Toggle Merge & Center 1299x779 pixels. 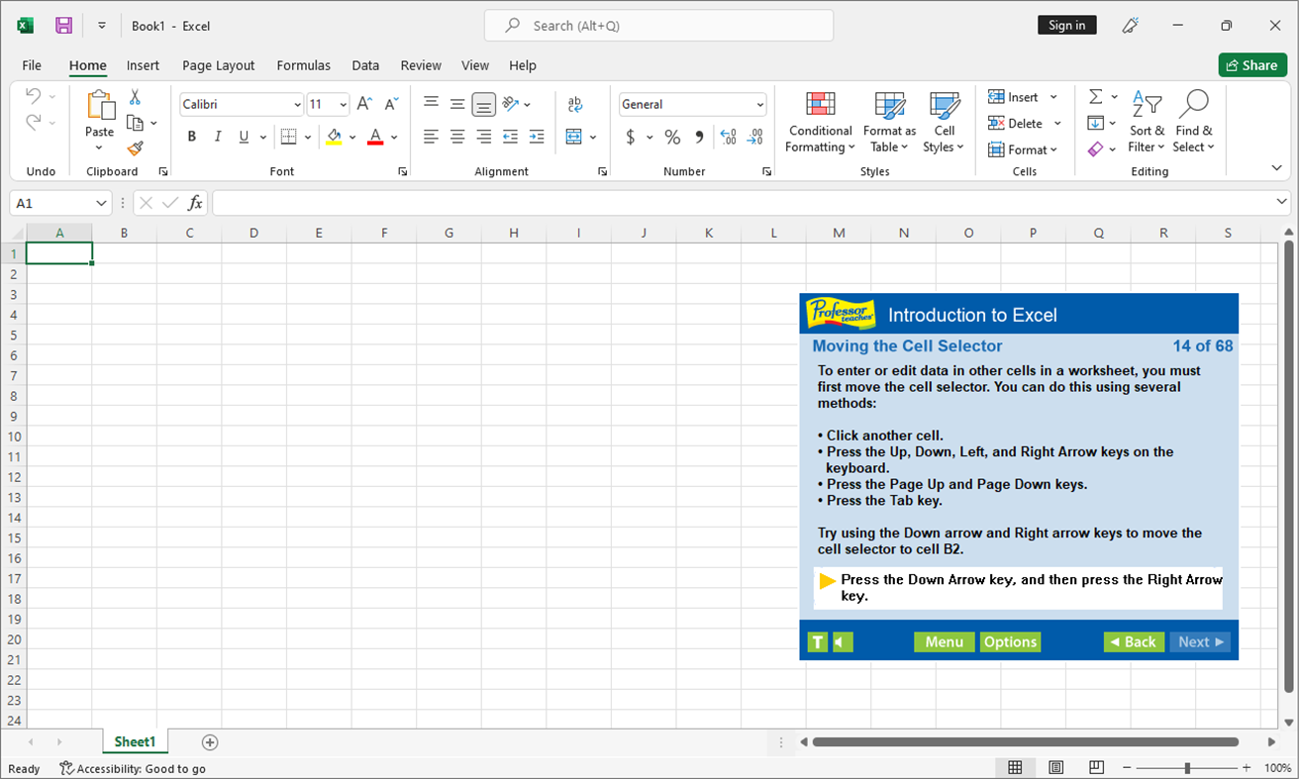click(x=575, y=136)
